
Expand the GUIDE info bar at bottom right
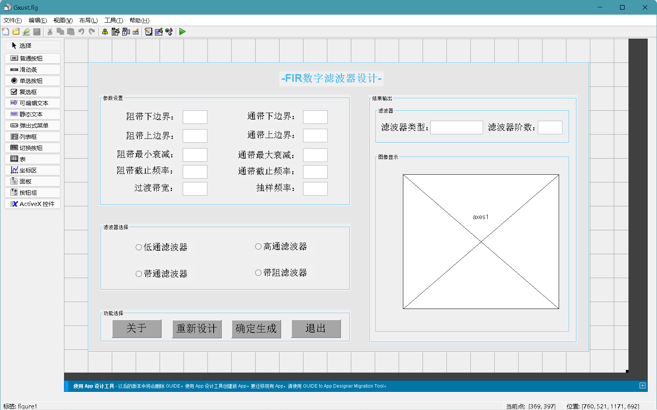click(642, 385)
